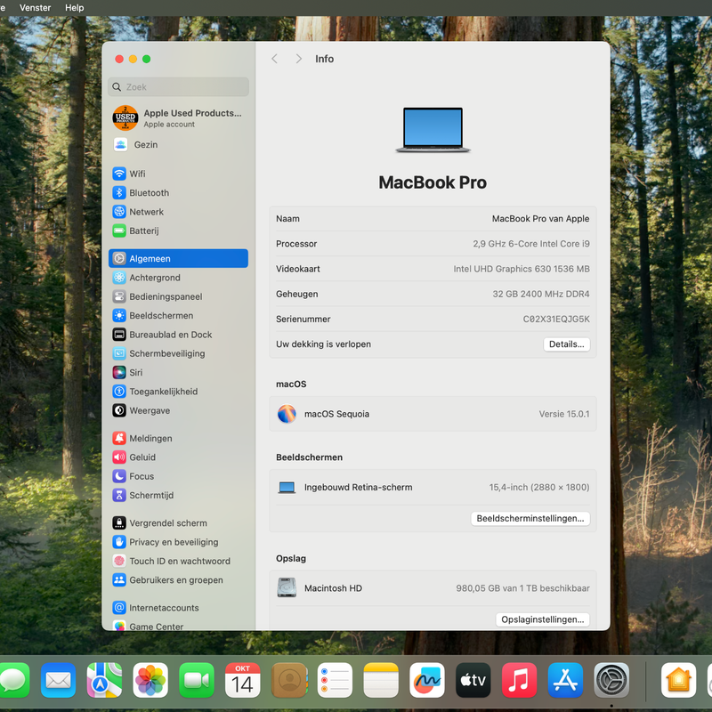Open the Home app from the Dock
Screen dimensions: 712x712
pos(679,680)
